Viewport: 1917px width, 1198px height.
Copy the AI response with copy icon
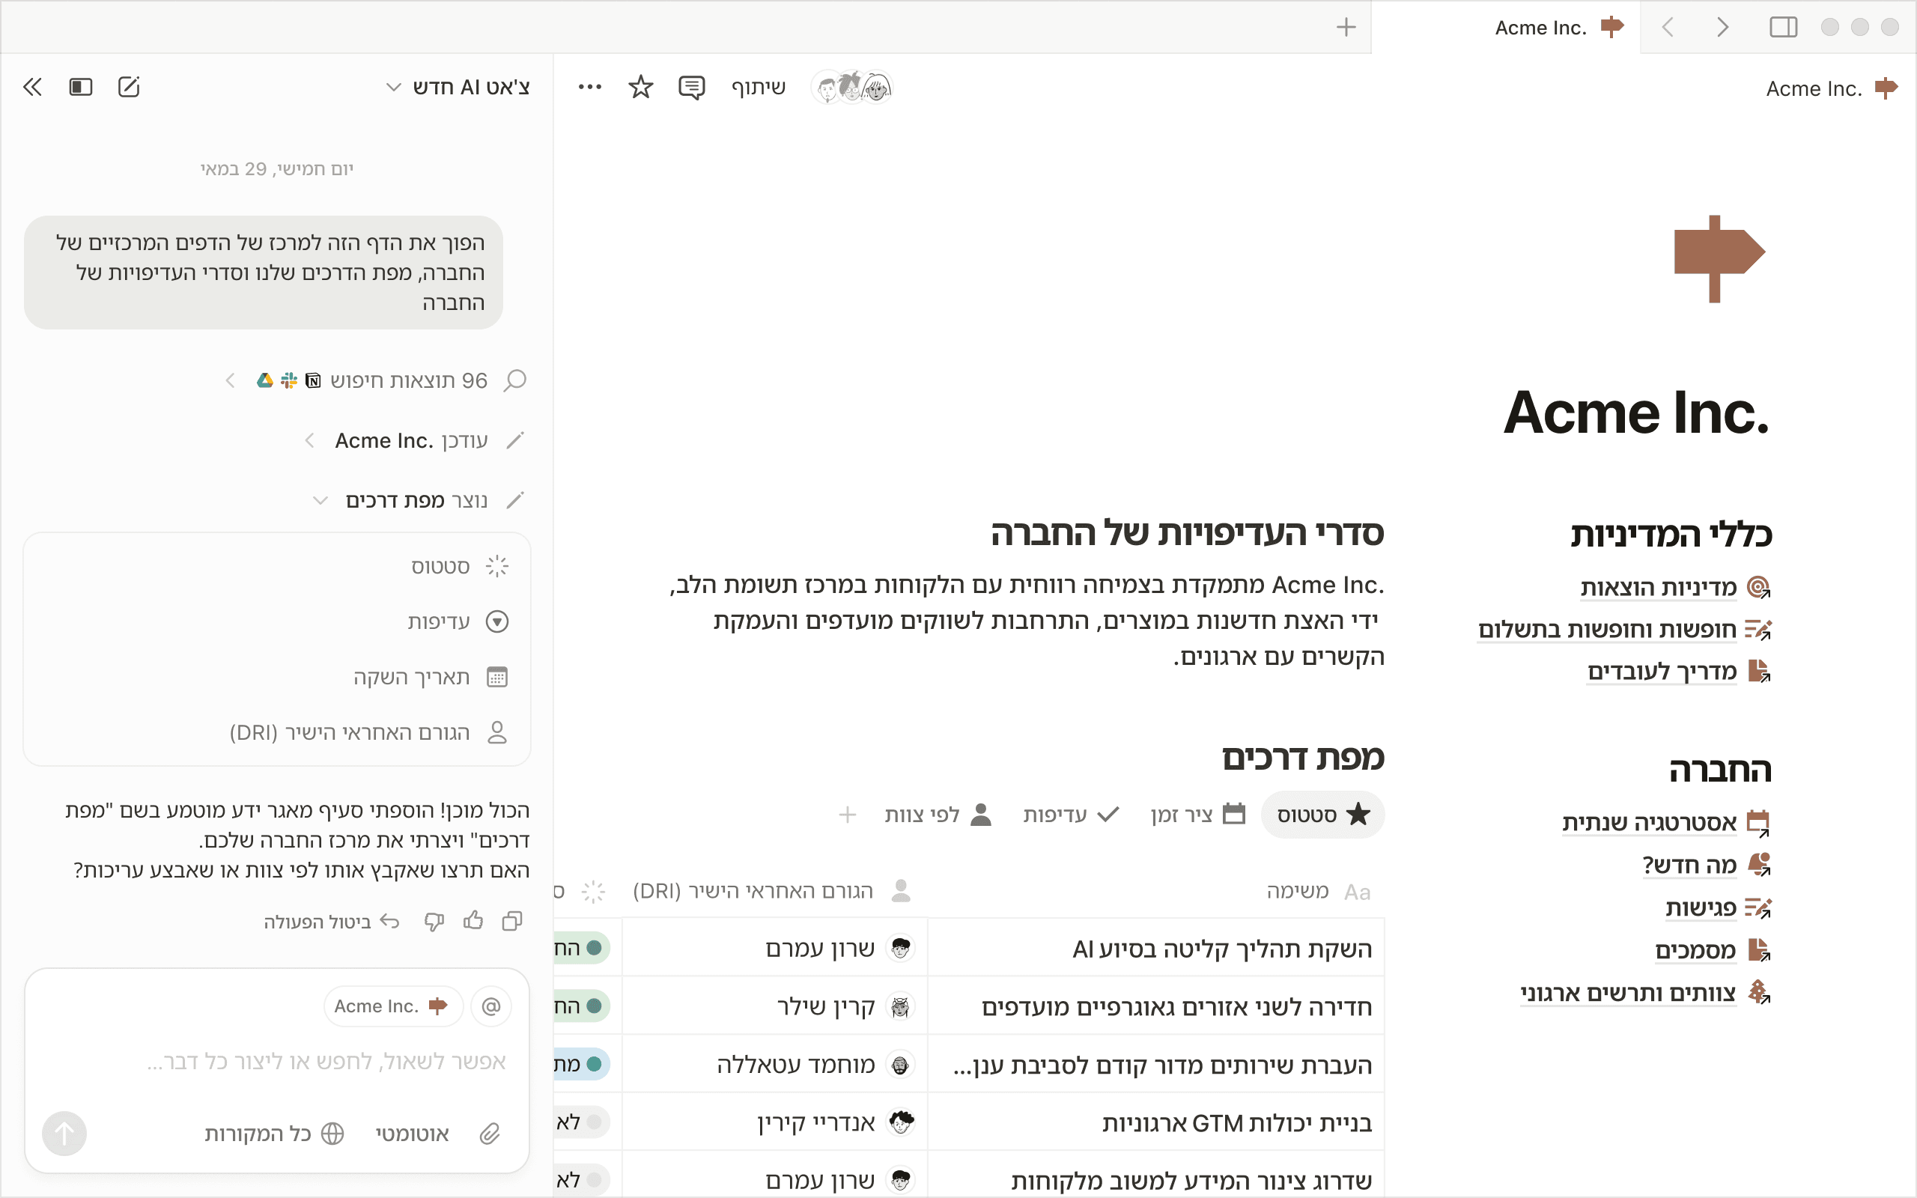click(x=512, y=921)
